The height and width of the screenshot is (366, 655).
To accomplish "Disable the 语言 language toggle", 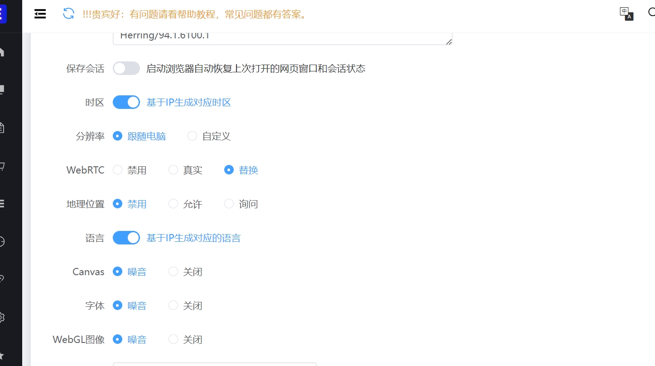I will point(126,237).
